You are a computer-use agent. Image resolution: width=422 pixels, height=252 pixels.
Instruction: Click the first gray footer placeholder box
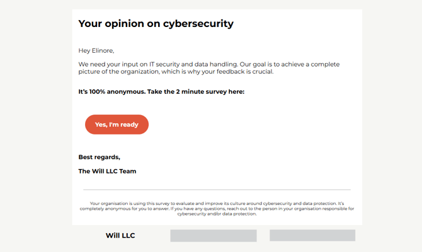213,236
